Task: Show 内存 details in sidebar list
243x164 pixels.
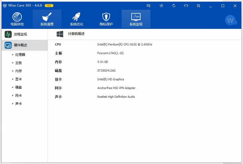Action: coord(19,71)
